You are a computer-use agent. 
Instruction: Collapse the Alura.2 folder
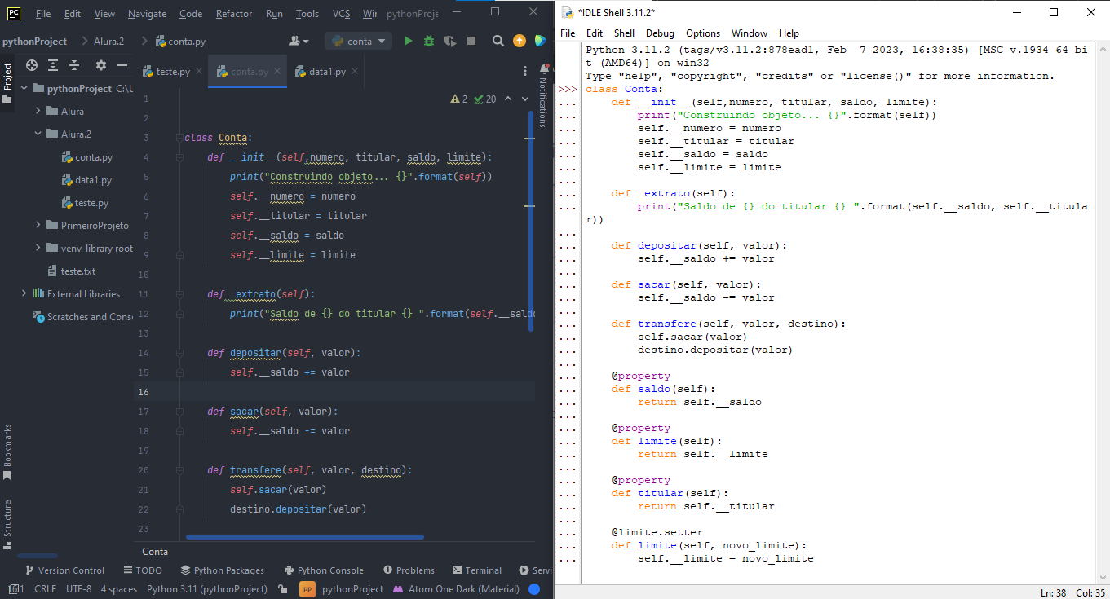click(x=38, y=134)
